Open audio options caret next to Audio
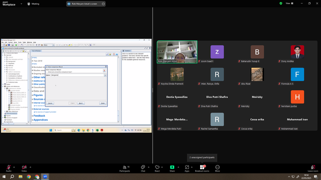 tap(14, 167)
